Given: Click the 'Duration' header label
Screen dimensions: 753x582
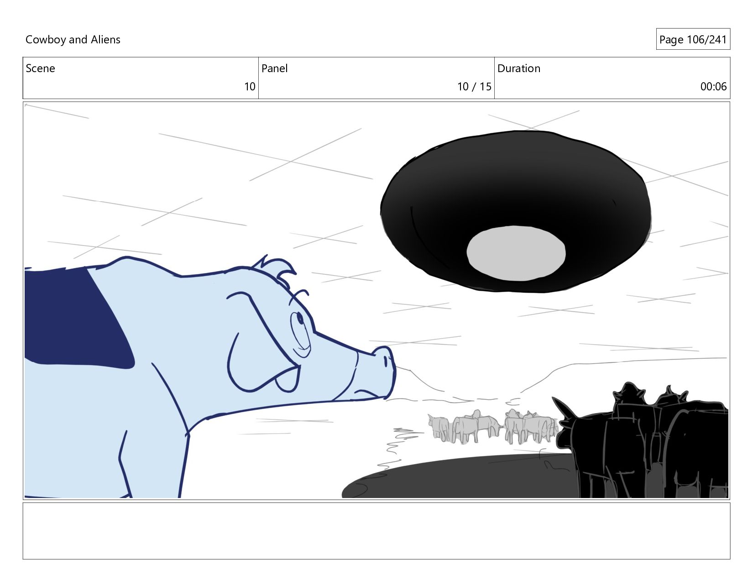Looking at the screenshot, I should [x=518, y=68].
